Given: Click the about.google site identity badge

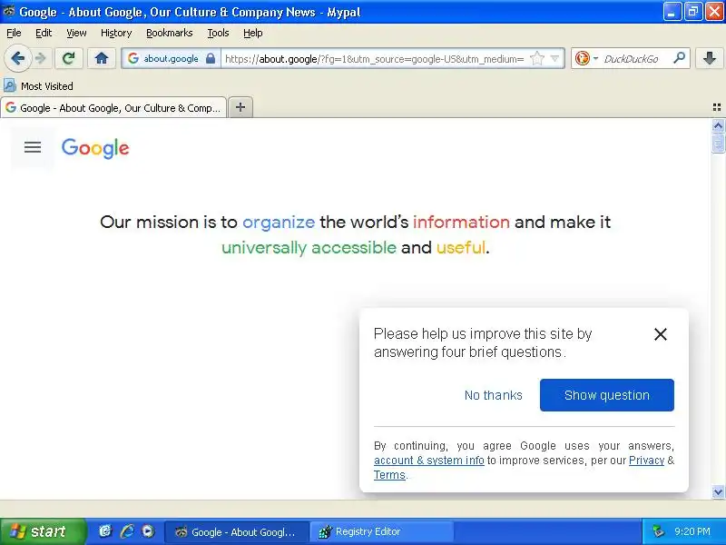Looking at the screenshot, I should [x=171, y=58].
